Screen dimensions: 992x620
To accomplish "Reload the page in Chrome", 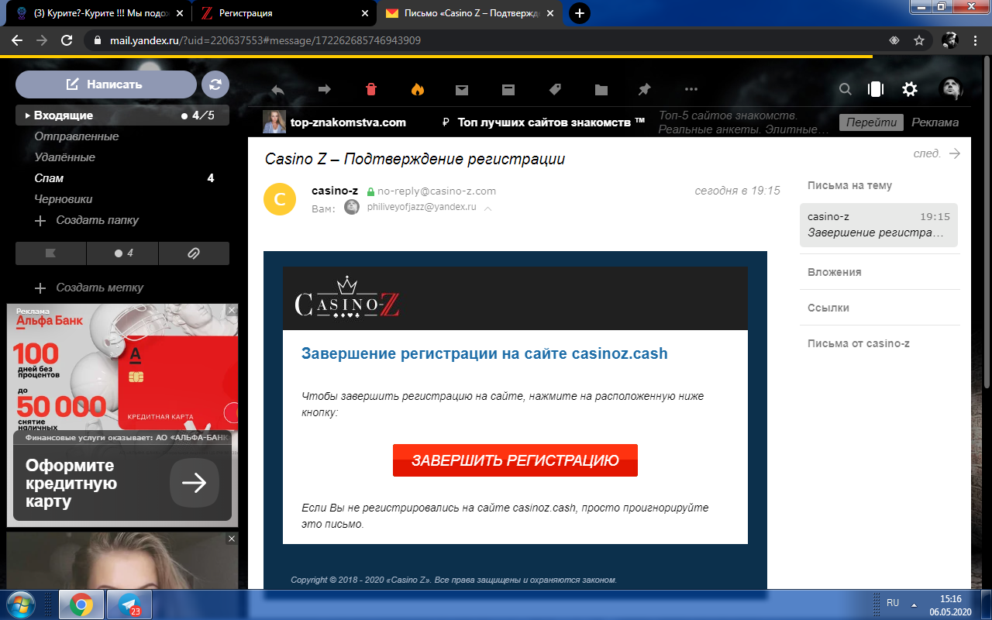I will 67,40.
